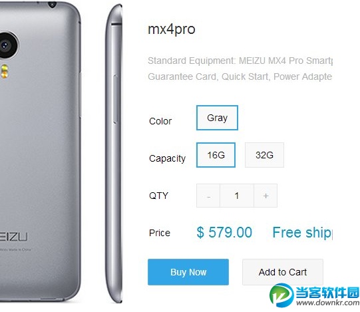The width and height of the screenshot is (360, 312).
Task: Decrease quantity with the minus button
Action: pyautogui.click(x=208, y=196)
